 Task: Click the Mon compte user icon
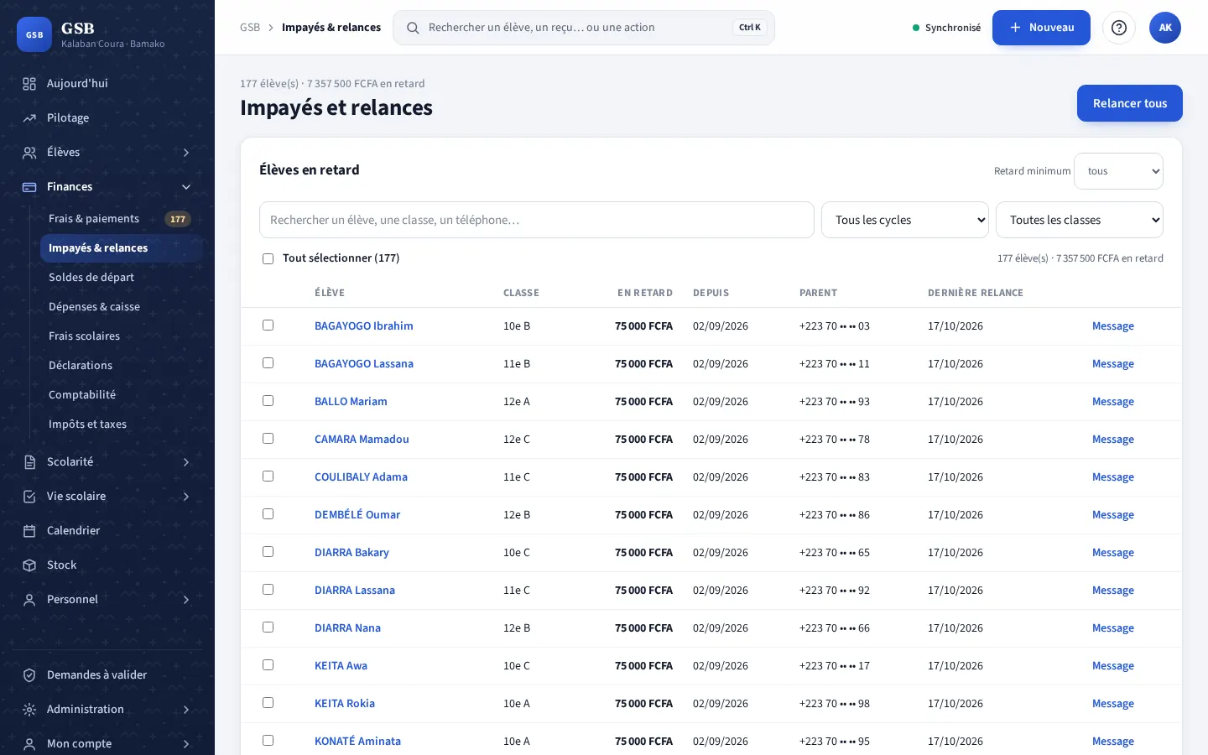pyautogui.click(x=29, y=744)
